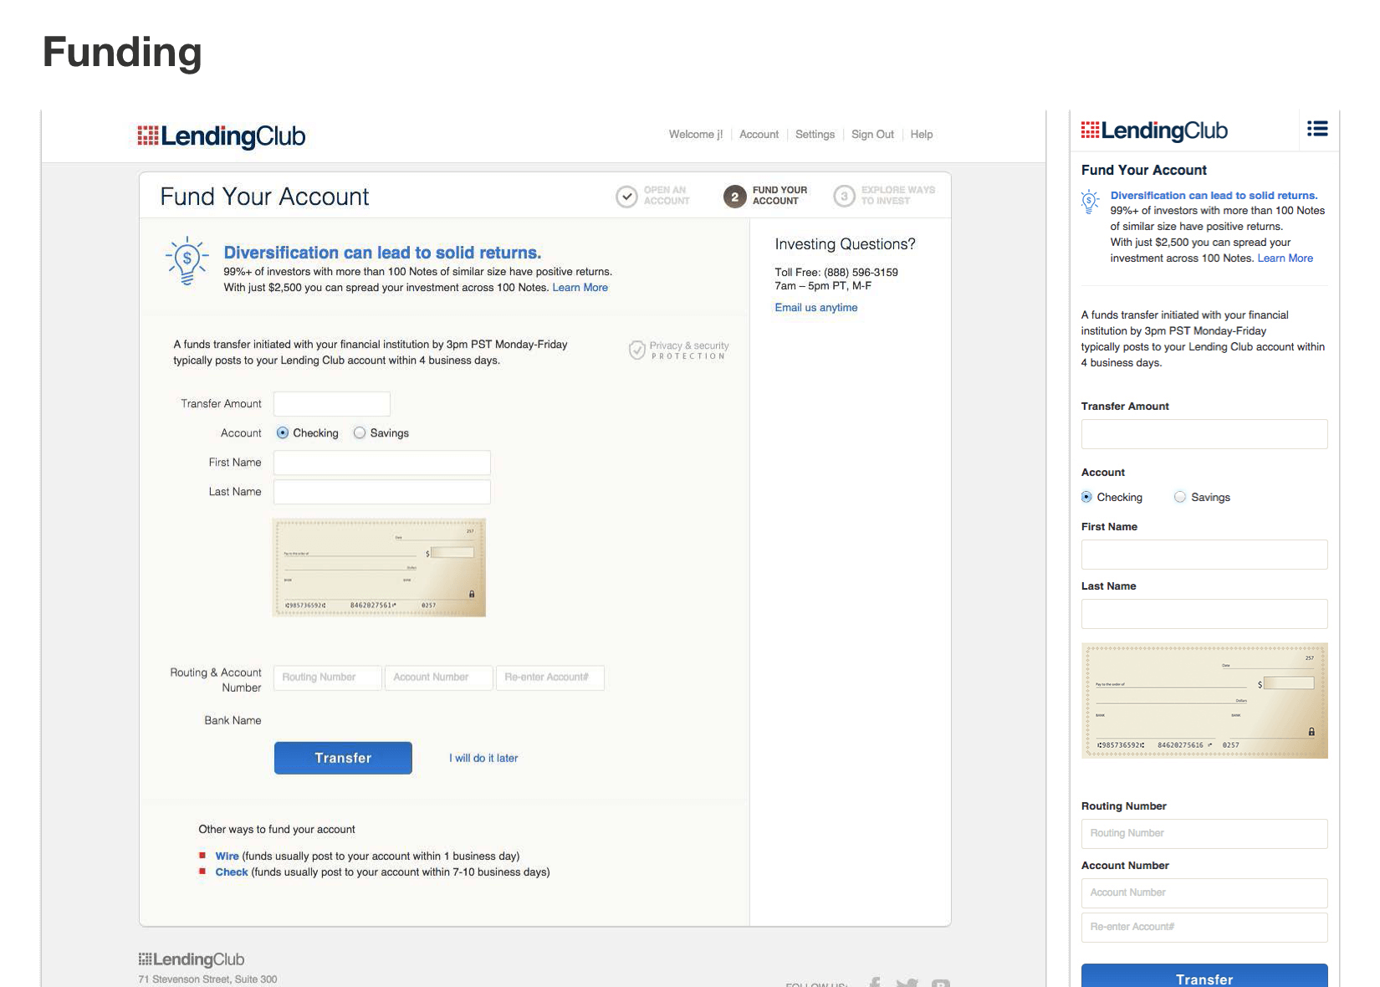Click mobile 'Diversification can lead to solid returns' heading
Image resolution: width=1380 pixels, height=987 pixels.
tap(1214, 196)
